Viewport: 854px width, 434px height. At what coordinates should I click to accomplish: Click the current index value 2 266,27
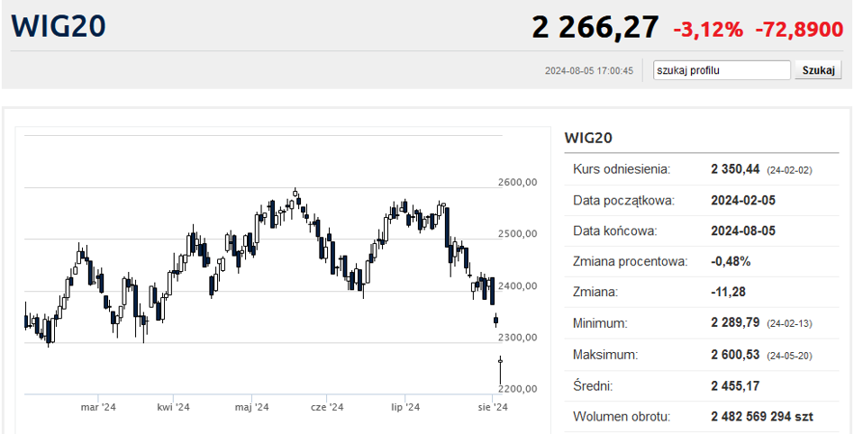pos(595,28)
